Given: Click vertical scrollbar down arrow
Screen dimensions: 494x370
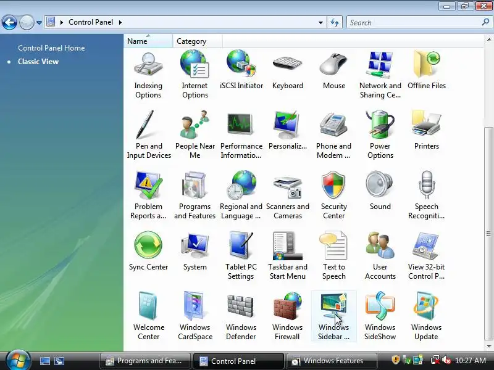Looking at the screenshot, I should click(488, 347).
